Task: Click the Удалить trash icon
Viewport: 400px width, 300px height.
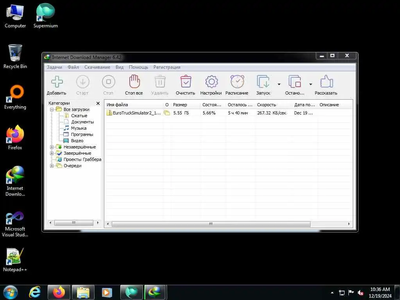Action: [x=160, y=82]
